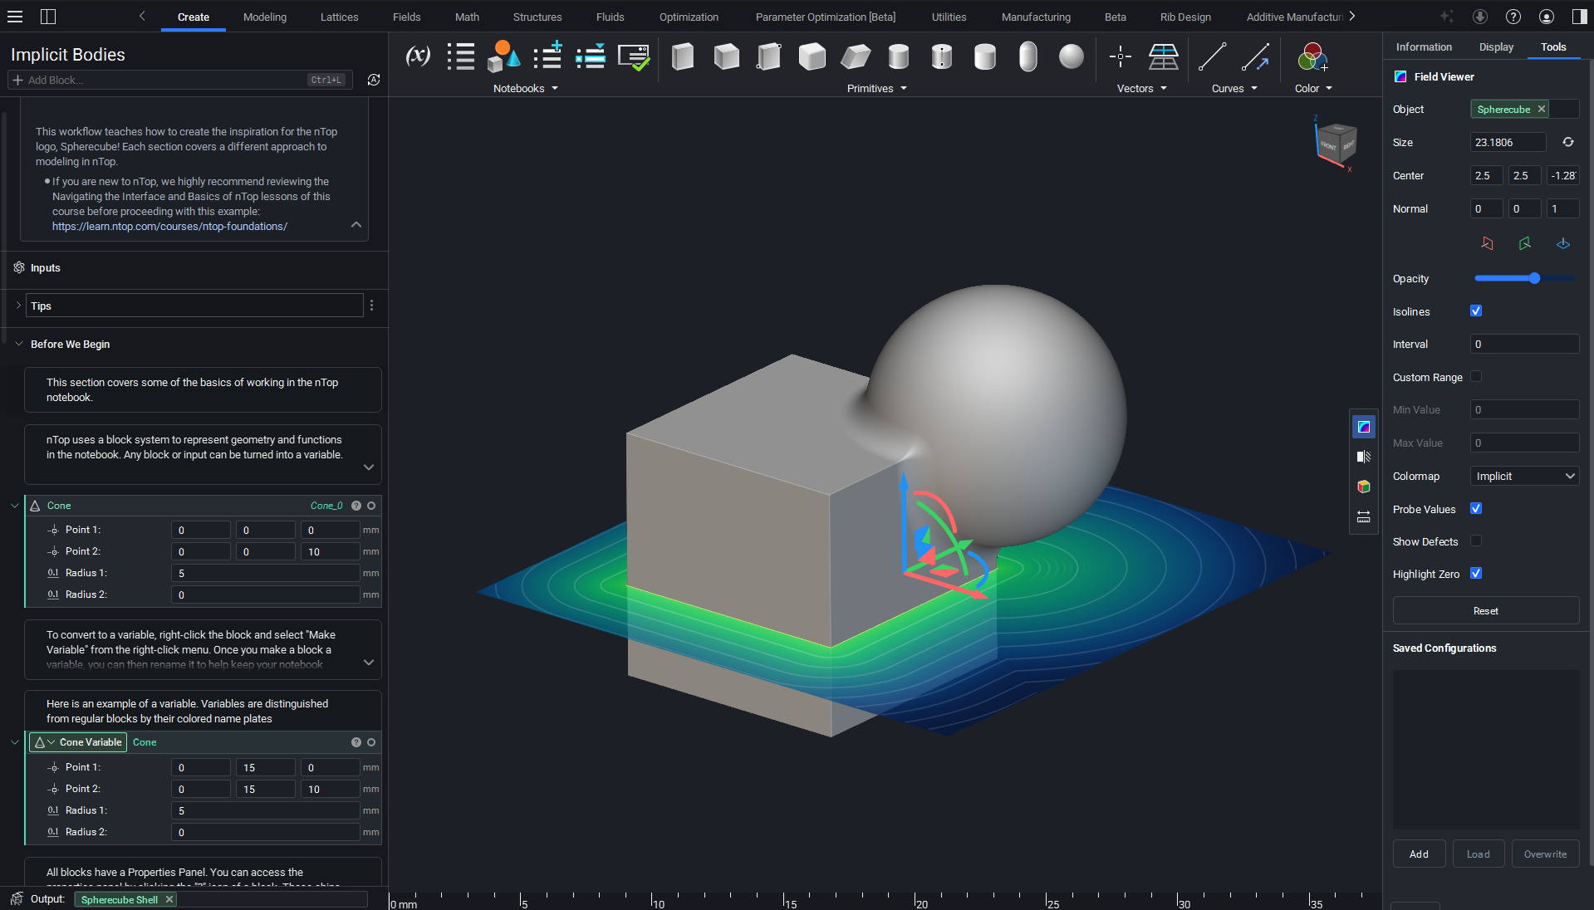Click the measurement tool icon in viewport
This screenshot has width=1594, height=910.
[1364, 516]
